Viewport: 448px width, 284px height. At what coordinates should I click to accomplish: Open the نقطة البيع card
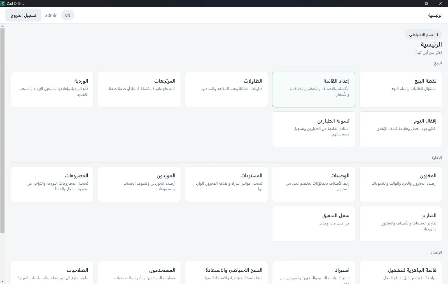coord(400,90)
